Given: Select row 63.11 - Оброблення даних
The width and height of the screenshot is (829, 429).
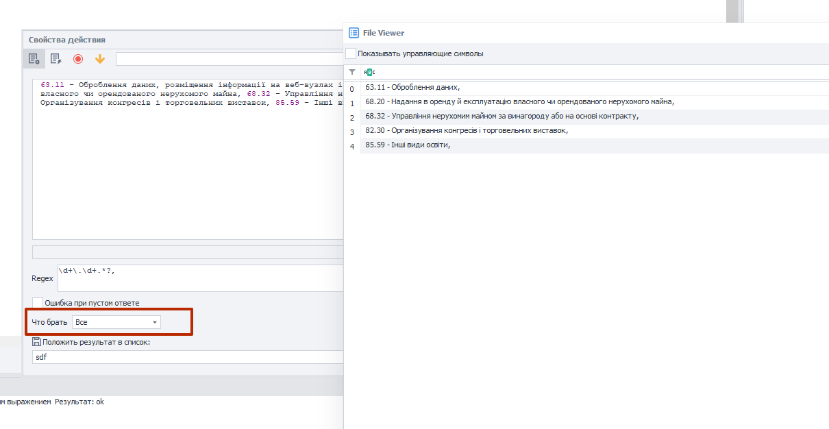Looking at the screenshot, I should [595, 87].
